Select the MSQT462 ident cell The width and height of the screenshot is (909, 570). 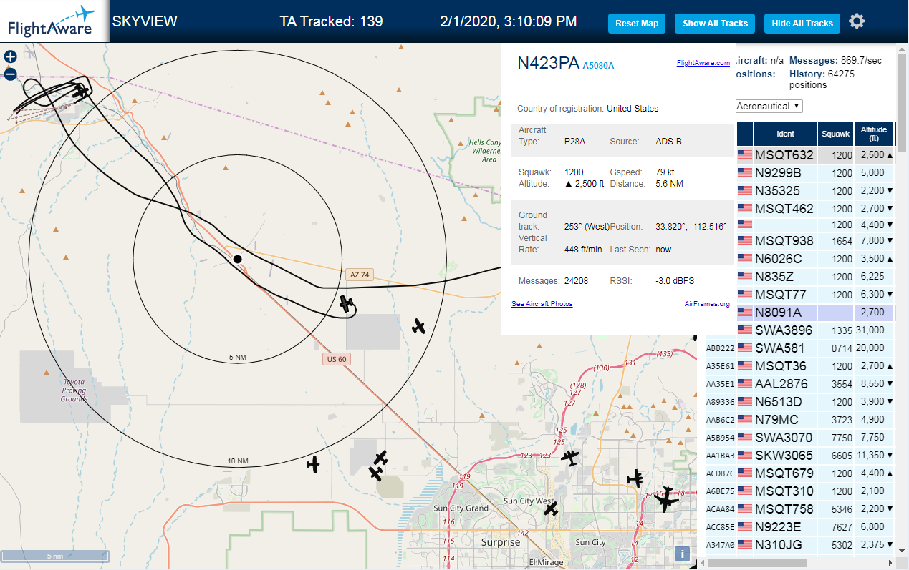[785, 208]
